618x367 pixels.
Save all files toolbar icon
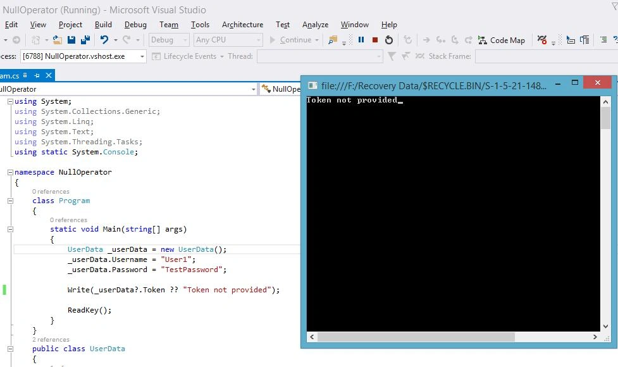(x=85, y=40)
